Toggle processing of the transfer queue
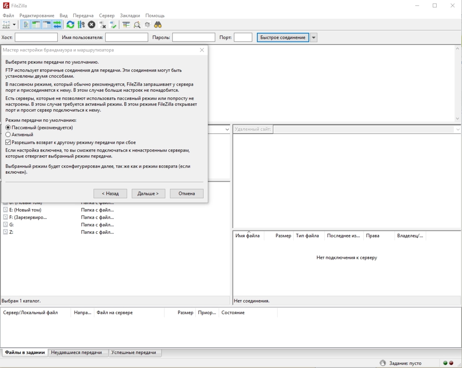 click(x=81, y=25)
